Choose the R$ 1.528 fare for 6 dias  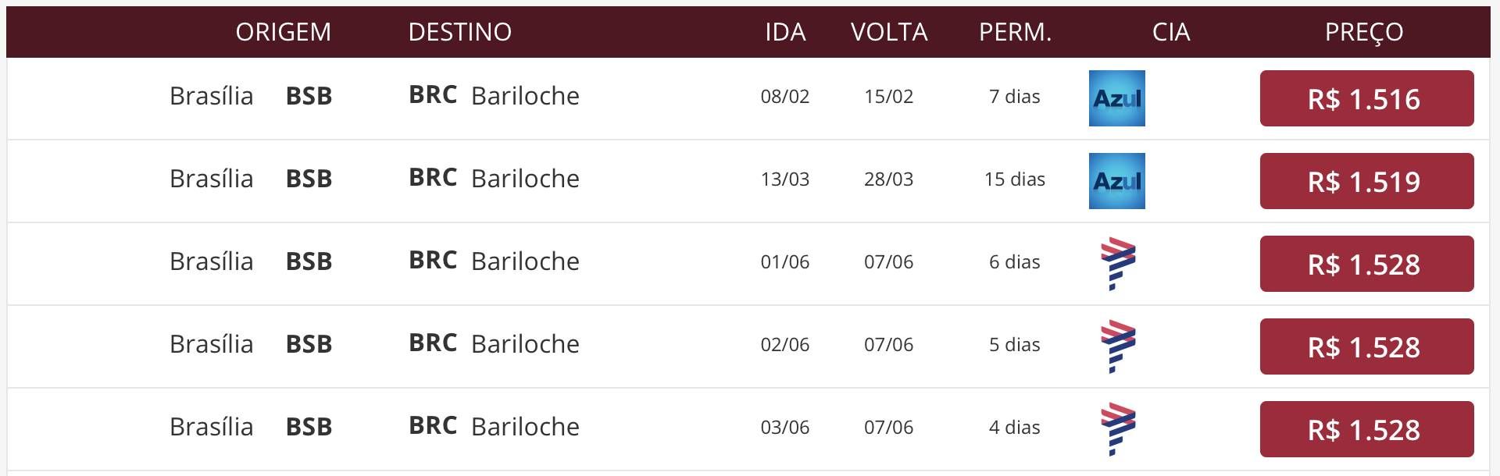coord(1366,264)
